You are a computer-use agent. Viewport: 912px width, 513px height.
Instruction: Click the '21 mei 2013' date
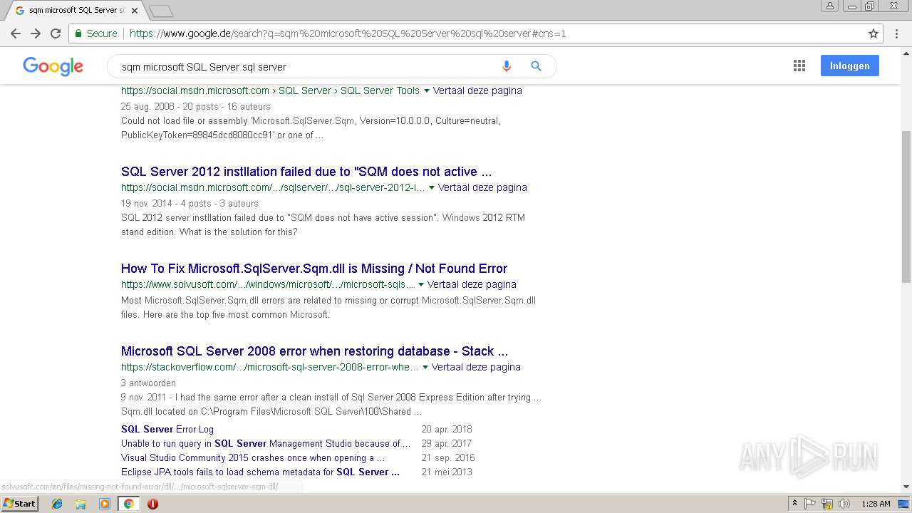pyautogui.click(x=447, y=472)
